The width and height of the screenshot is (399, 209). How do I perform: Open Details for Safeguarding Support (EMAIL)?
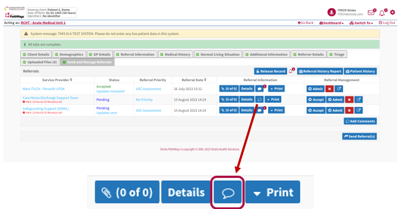(x=247, y=110)
